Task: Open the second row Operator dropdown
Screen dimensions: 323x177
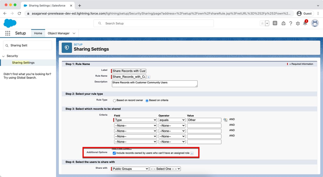Action: coord(172,126)
